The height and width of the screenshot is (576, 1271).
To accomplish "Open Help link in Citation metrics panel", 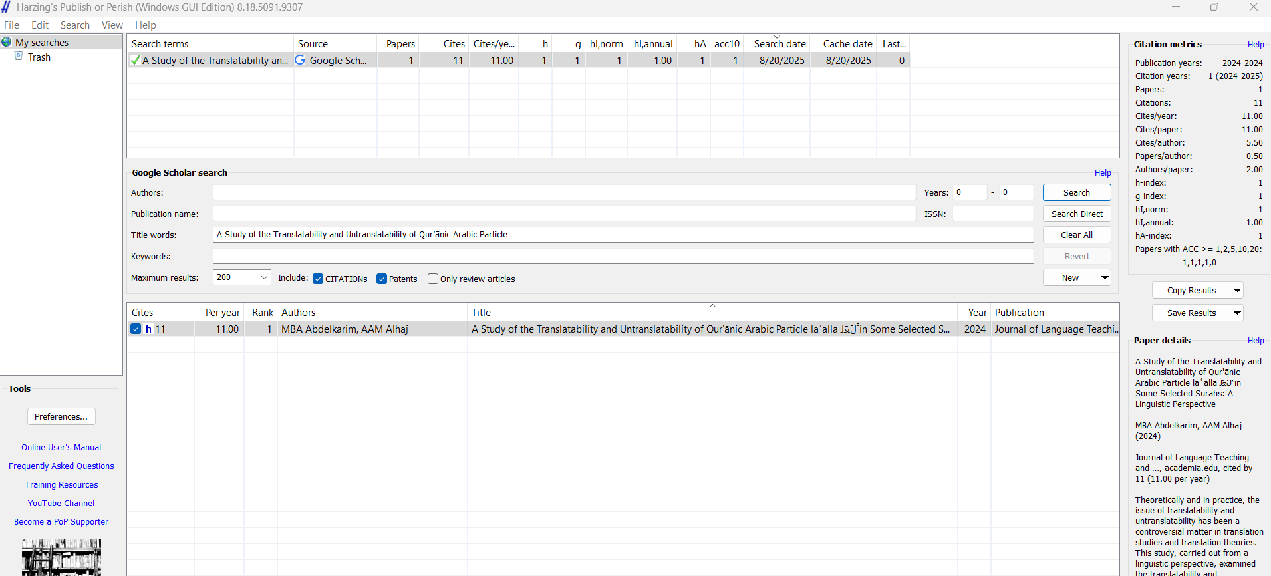I will [1256, 45].
